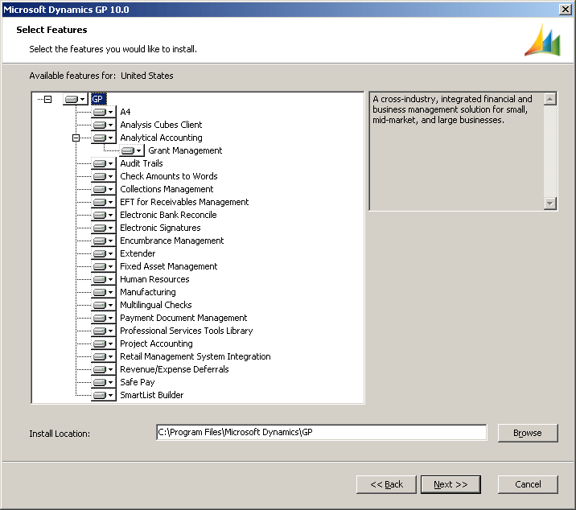Select Retail Management System Integration label
This screenshot has width=576, height=510.
(x=195, y=356)
